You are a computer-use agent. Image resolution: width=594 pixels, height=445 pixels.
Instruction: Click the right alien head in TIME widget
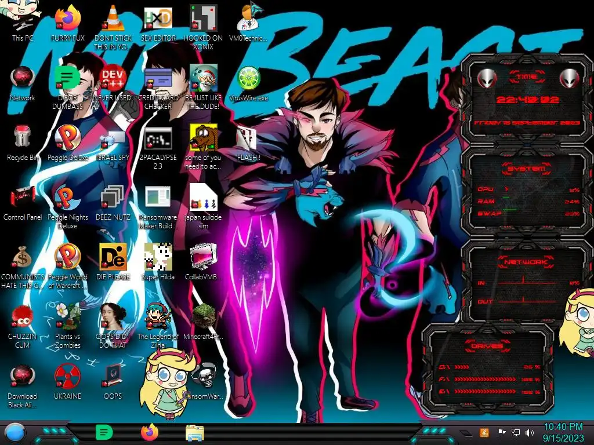click(x=570, y=78)
